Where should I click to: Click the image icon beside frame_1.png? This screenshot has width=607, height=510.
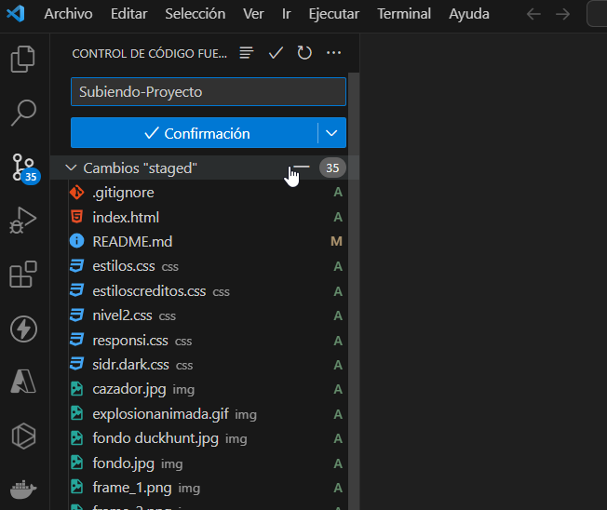pos(76,487)
